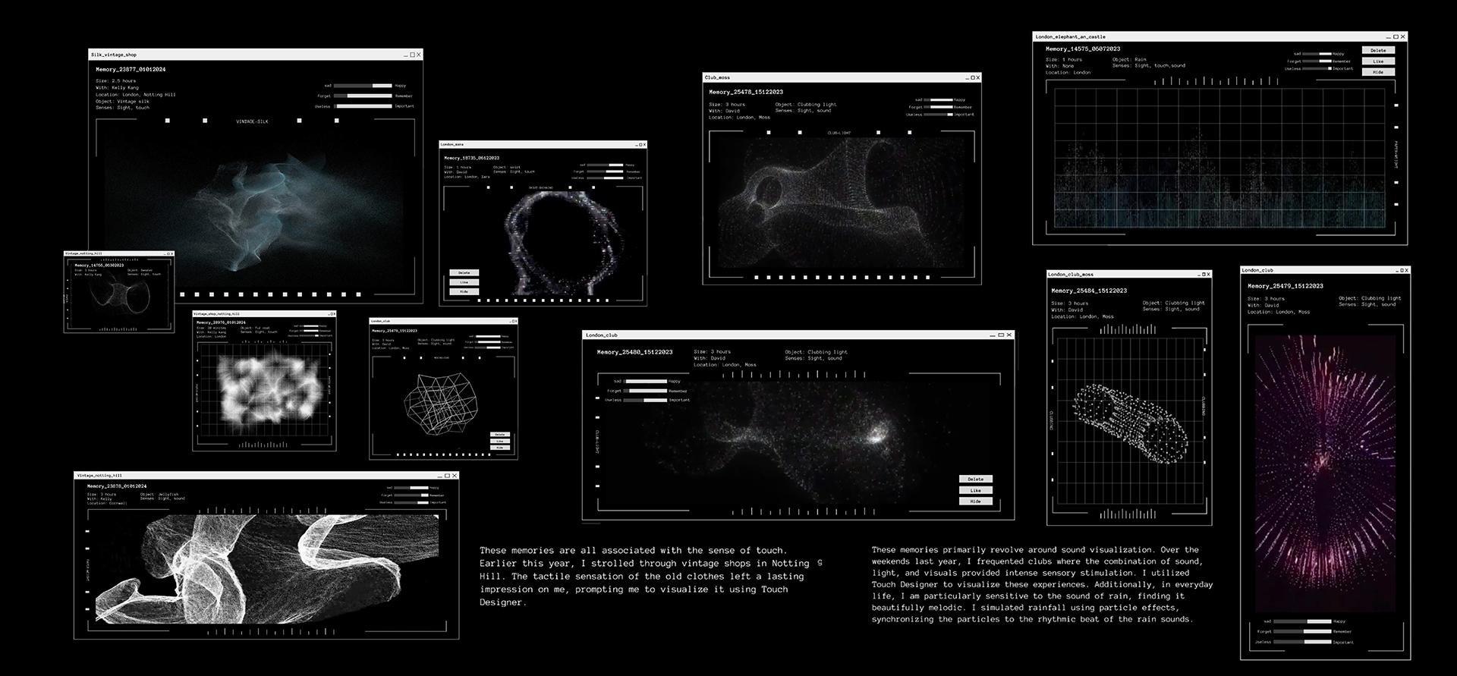Close the wireframe mesh London_club window

click(515, 321)
